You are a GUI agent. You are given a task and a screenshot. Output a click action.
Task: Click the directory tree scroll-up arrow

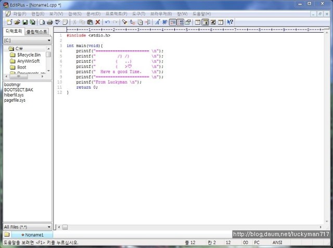[48, 49]
